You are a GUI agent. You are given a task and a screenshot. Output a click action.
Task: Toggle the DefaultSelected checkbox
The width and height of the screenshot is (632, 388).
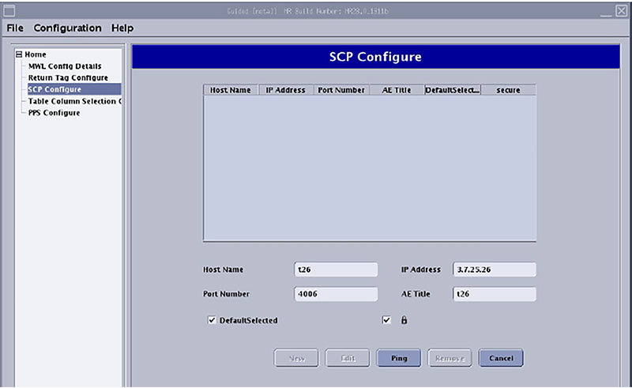tap(212, 321)
